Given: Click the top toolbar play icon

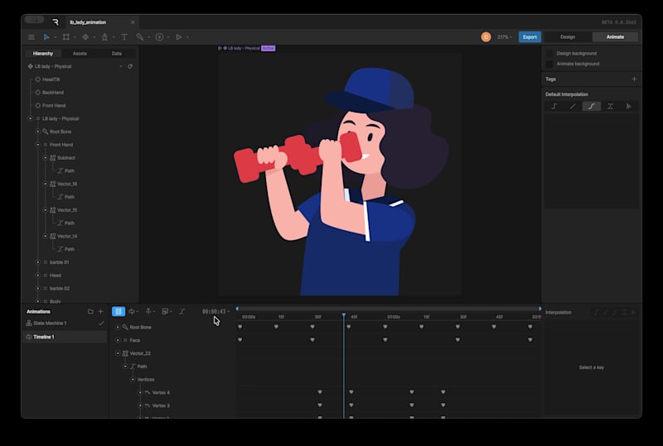Looking at the screenshot, I should point(179,37).
